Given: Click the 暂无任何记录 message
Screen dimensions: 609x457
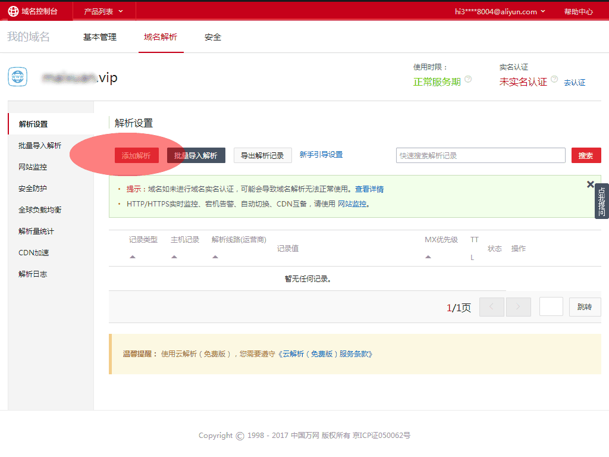Looking at the screenshot, I should 307,278.
